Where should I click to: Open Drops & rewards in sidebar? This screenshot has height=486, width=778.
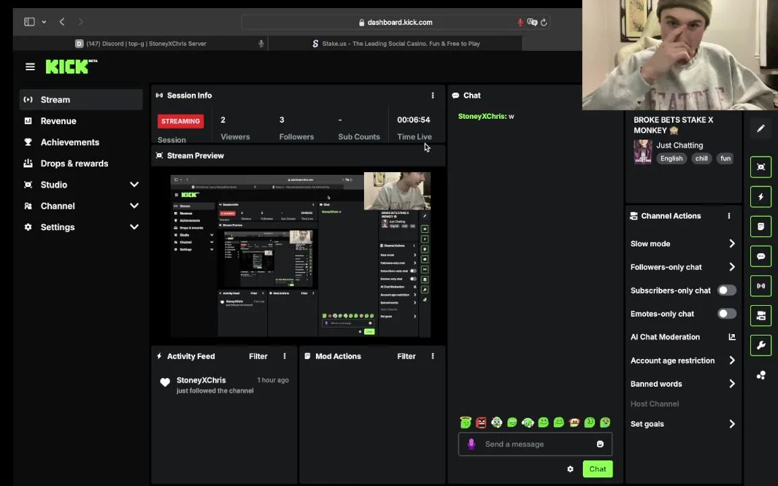[81, 163]
